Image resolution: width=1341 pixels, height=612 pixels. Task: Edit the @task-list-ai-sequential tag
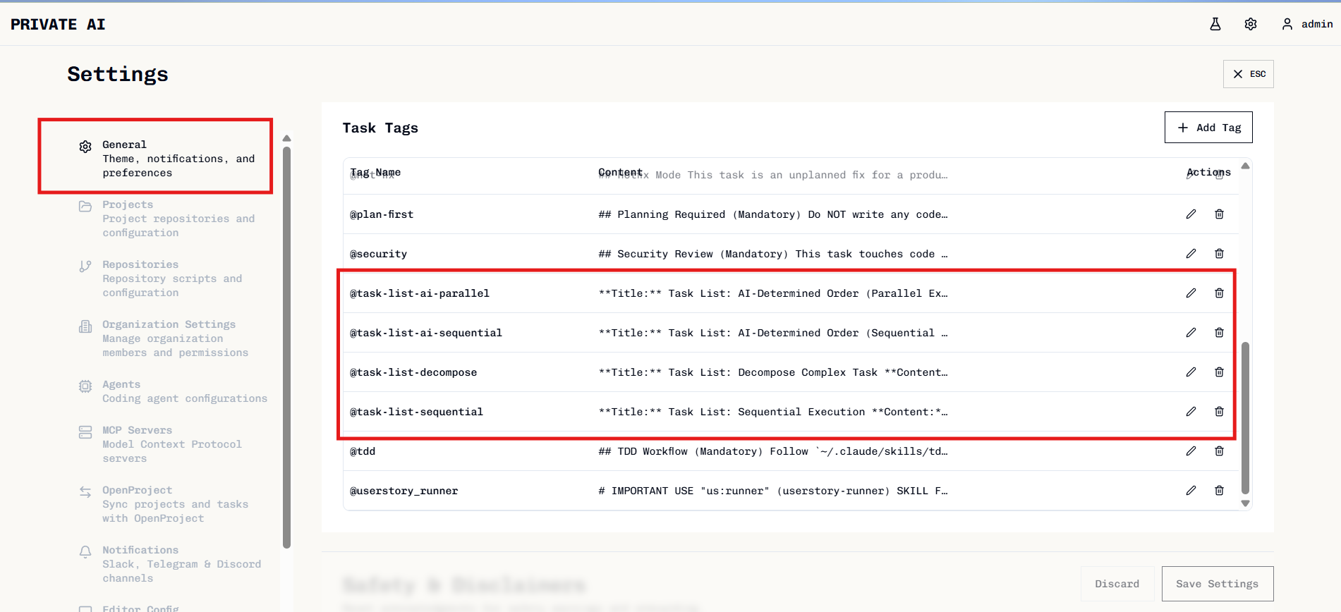tap(1191, 333)
